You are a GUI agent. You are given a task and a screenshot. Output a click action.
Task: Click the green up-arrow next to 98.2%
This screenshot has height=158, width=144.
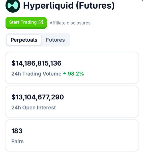pyautogui.click(x=65, y=74)
